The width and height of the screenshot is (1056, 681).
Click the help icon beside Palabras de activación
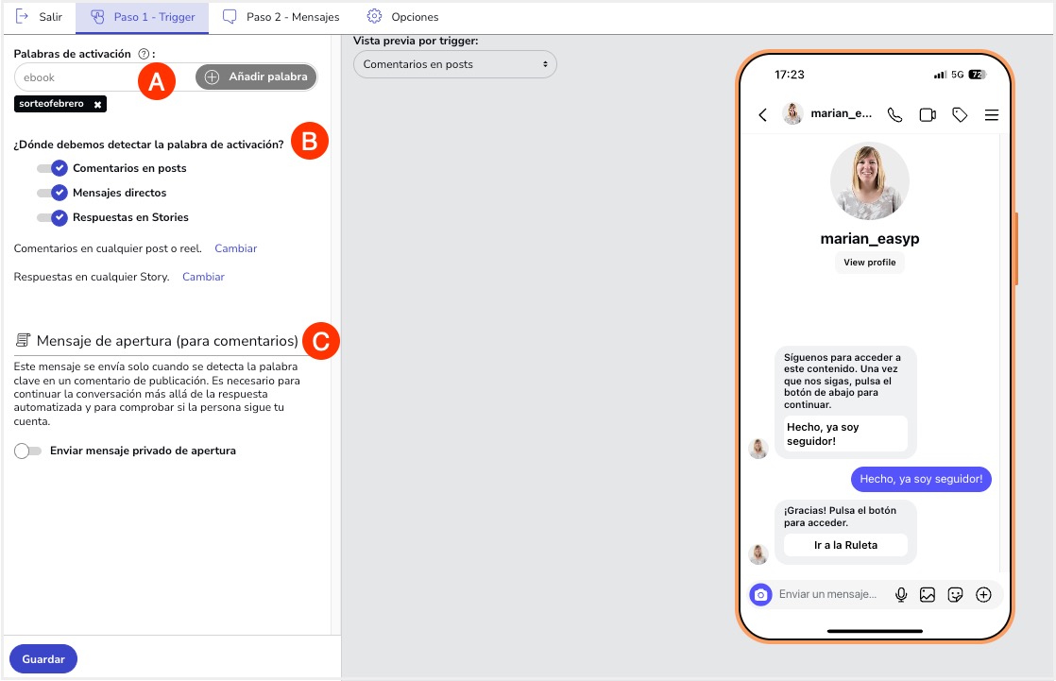coord(143,54)
